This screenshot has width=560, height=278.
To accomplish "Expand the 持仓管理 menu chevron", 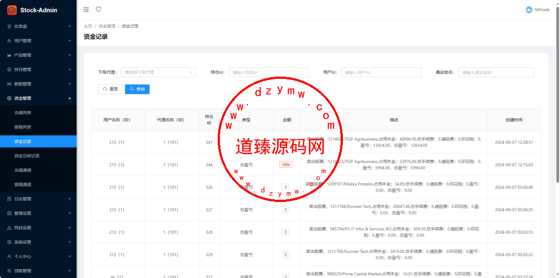I will [x=69, y=69].
